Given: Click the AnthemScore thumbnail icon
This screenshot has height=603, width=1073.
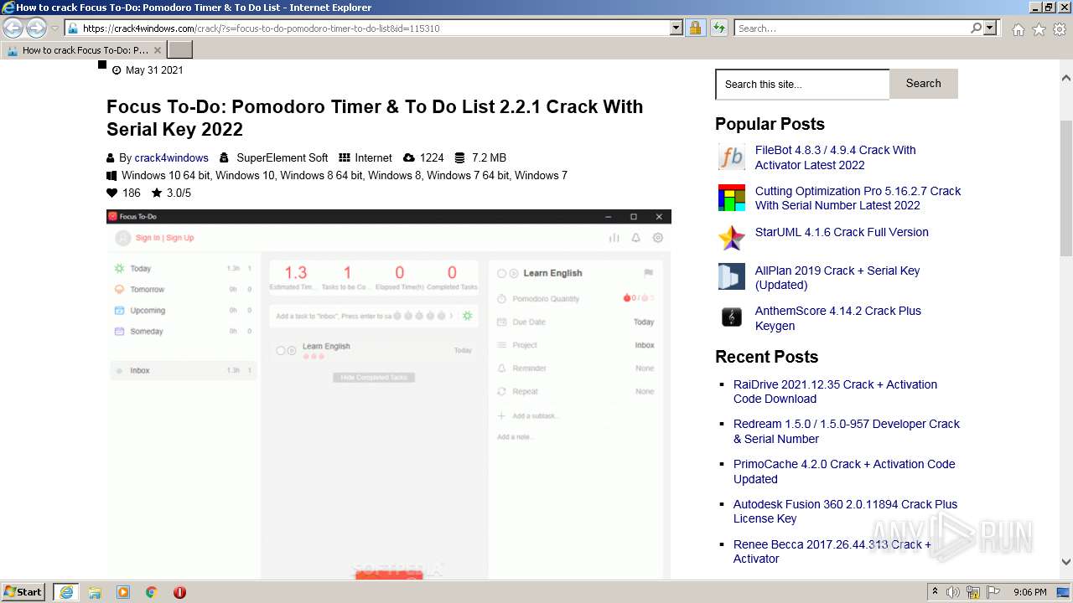Looking at the screenshot, I should click(732, 317).
